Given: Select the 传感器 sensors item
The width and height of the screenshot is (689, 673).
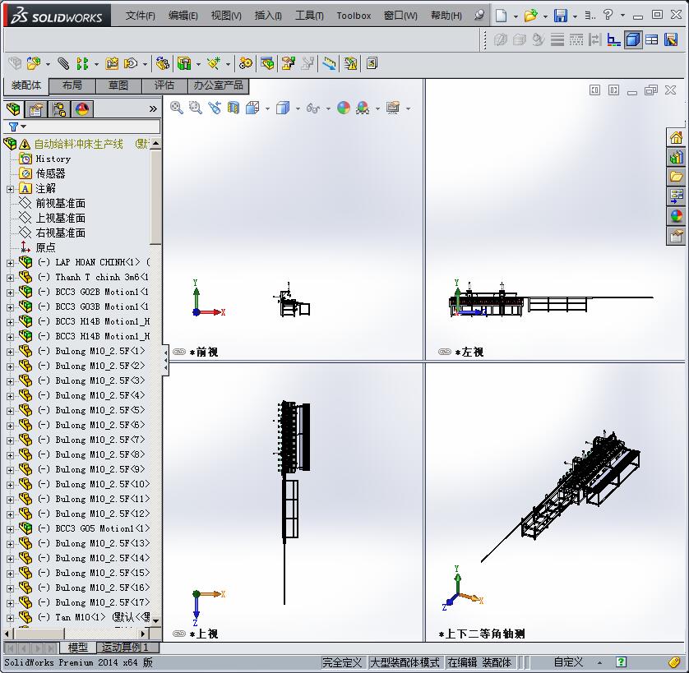Looking at the screenshot, I should point(50,173).
